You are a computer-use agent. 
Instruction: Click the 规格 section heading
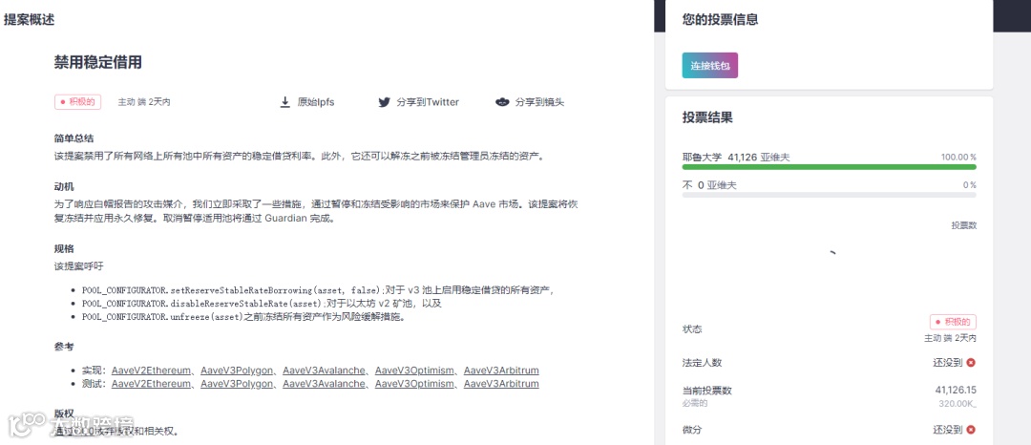pyautogui.click(x=64, y=248)
